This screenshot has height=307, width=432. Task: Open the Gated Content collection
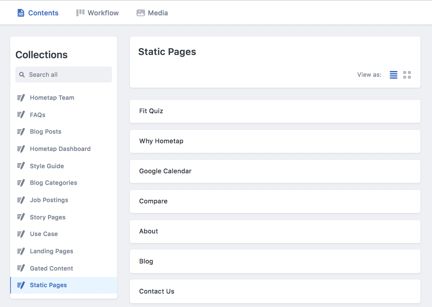pyautogui.click(x=52, y=269)
